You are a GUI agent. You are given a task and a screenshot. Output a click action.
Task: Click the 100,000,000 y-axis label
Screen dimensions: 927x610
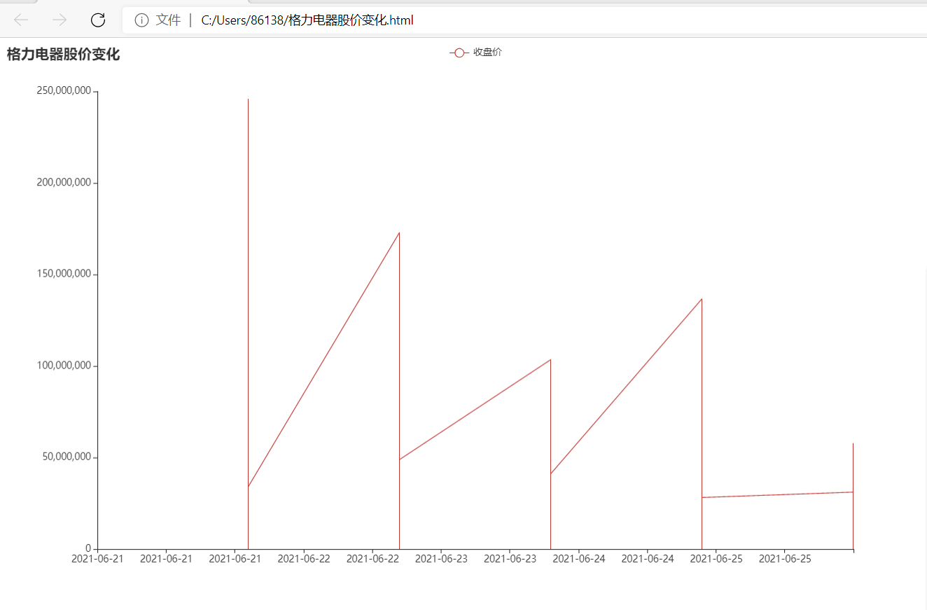64,366
